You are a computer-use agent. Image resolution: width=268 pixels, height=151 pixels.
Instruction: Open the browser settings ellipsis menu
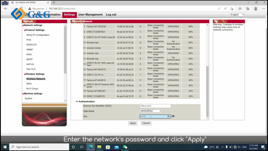(x=263, y=8)
